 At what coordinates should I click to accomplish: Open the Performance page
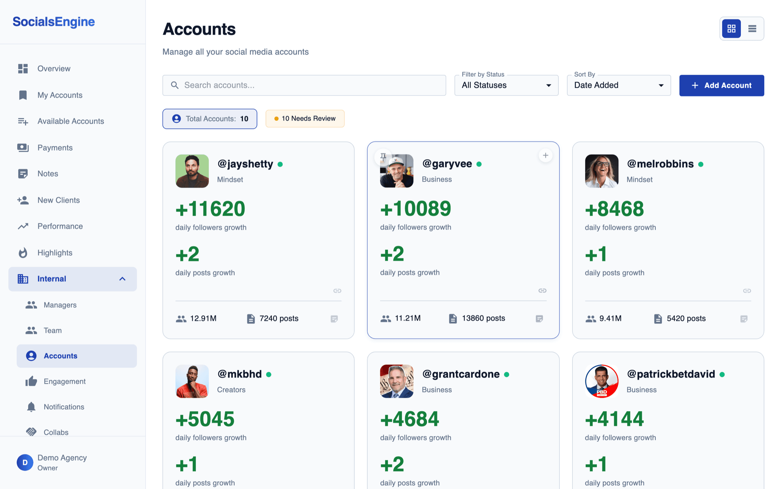click(72, 226)
